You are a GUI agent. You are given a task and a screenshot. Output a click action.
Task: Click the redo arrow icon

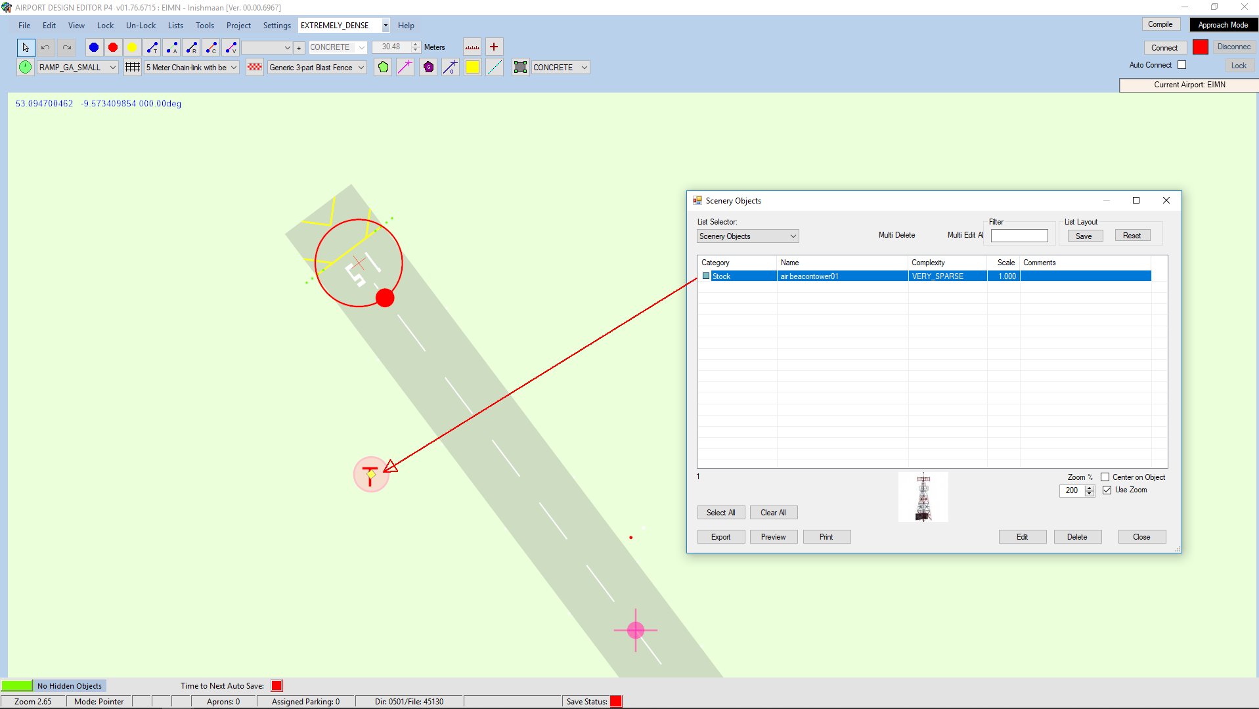[x=67, y=47]
